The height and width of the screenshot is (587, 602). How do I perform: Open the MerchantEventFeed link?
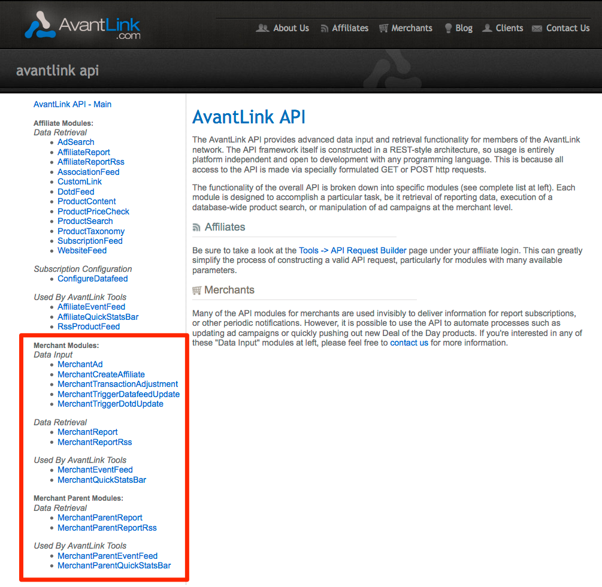coord(95,470)
